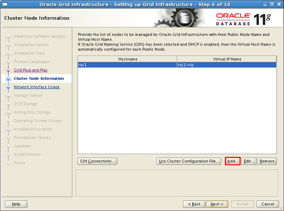Viewport: 284px width, 211px height.
Task: Open the Help dialog
Action: [16, 204]
